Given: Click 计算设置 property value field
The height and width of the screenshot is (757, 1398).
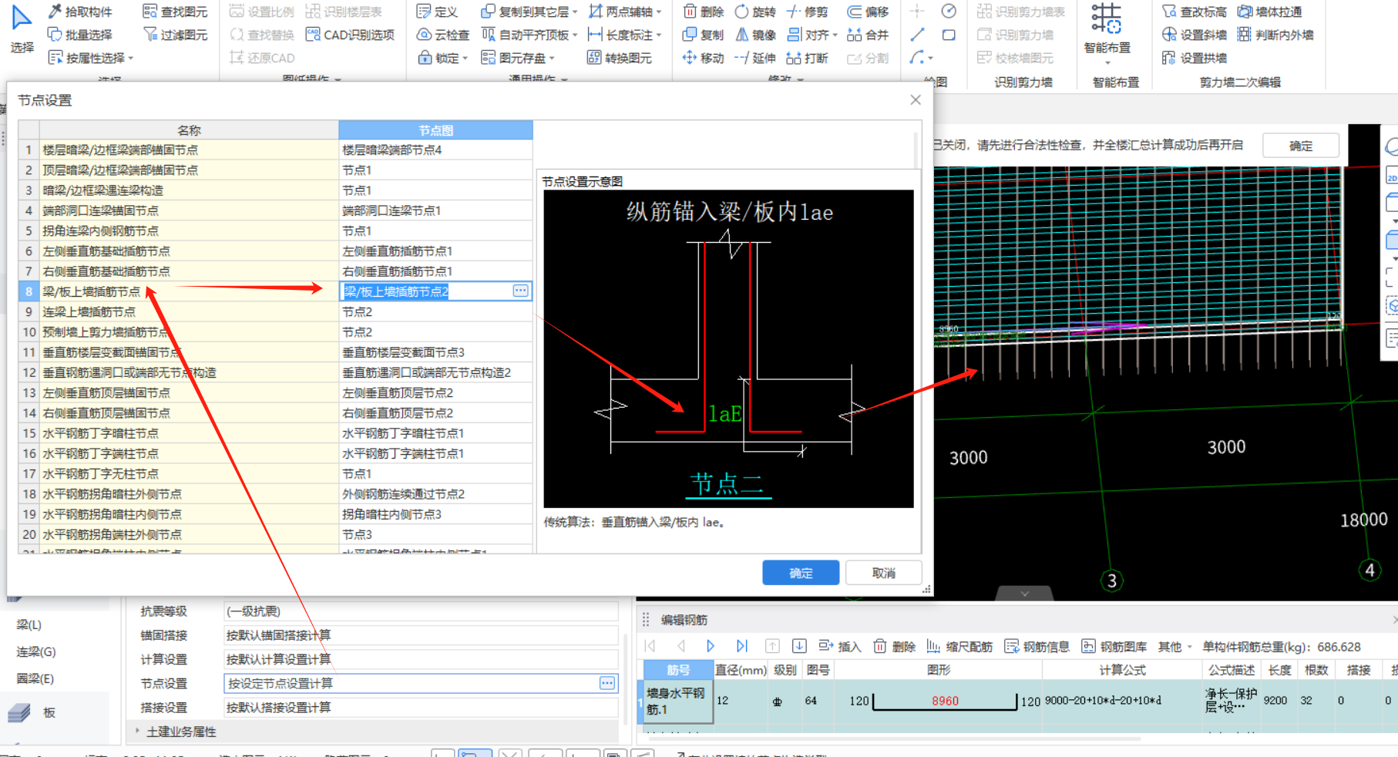Looking at the screenshot, I should 421,659.
